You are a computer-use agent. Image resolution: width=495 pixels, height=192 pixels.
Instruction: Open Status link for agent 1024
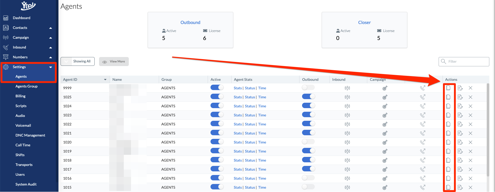click(250, 106)
